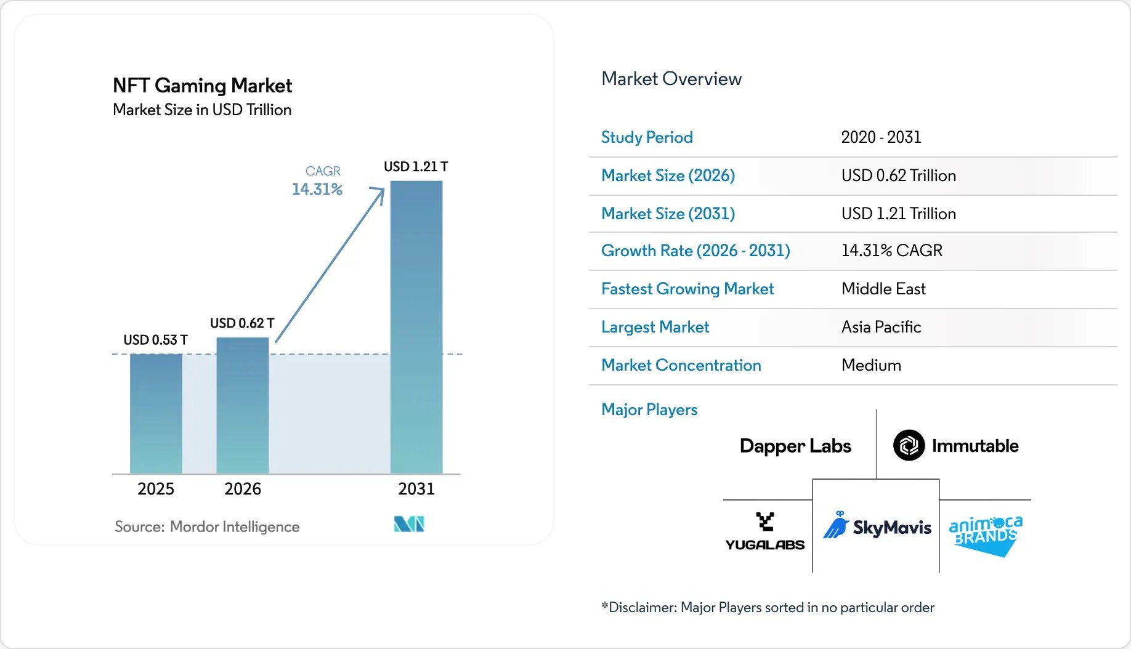Open Fastest Growing Market label
This screenshot has width=1131, height=649.
click(687, 289)
